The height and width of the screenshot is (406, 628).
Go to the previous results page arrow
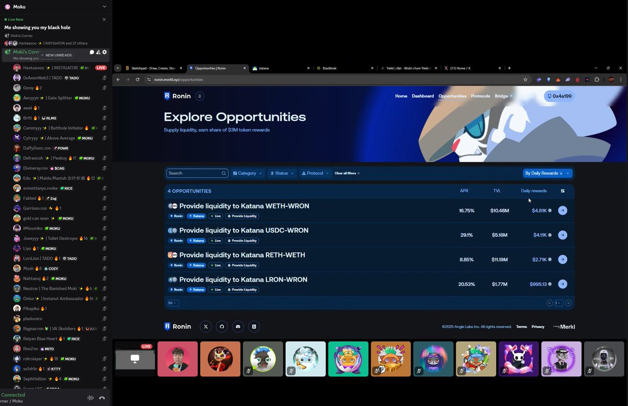(x=549, y=303)
